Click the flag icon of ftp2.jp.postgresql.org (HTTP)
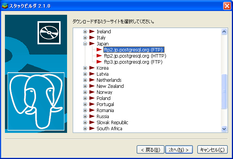 coord(99,56)
